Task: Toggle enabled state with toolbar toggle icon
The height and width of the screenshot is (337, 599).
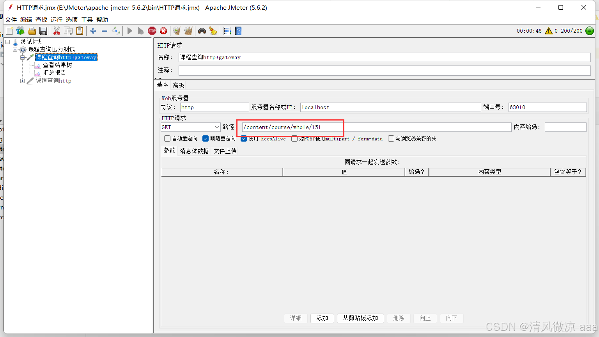Action: tap(116, 31)
